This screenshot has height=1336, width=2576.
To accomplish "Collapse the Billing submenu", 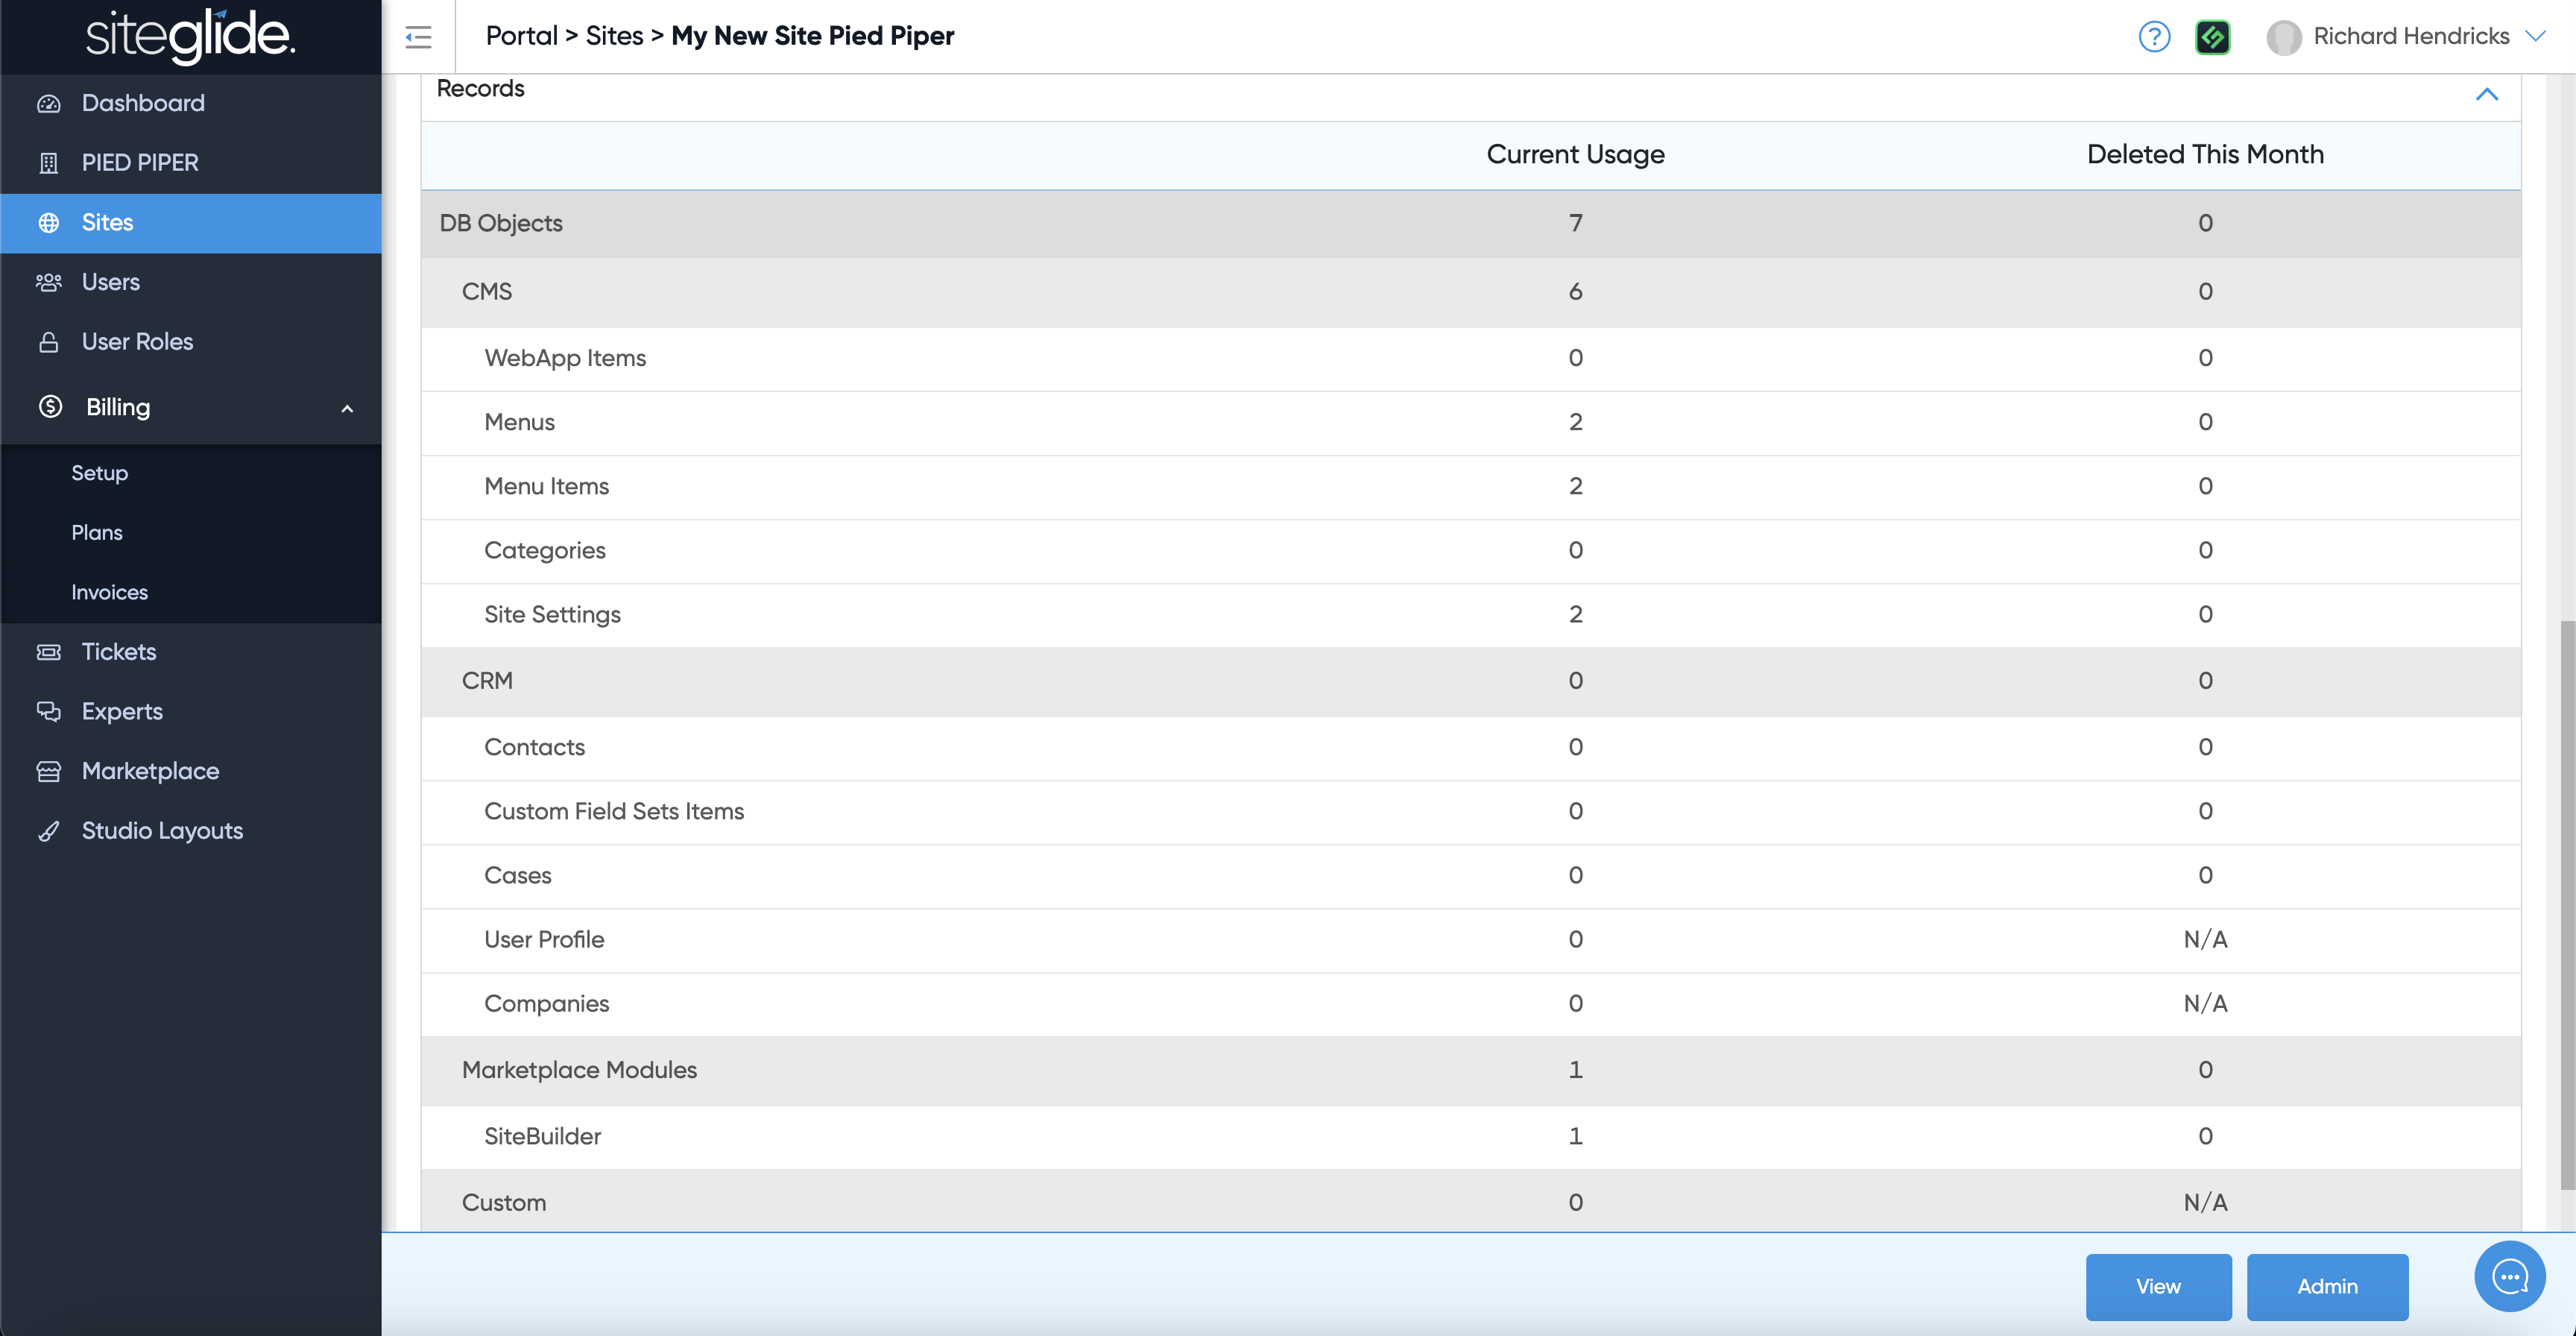I will tap(347, 408).
